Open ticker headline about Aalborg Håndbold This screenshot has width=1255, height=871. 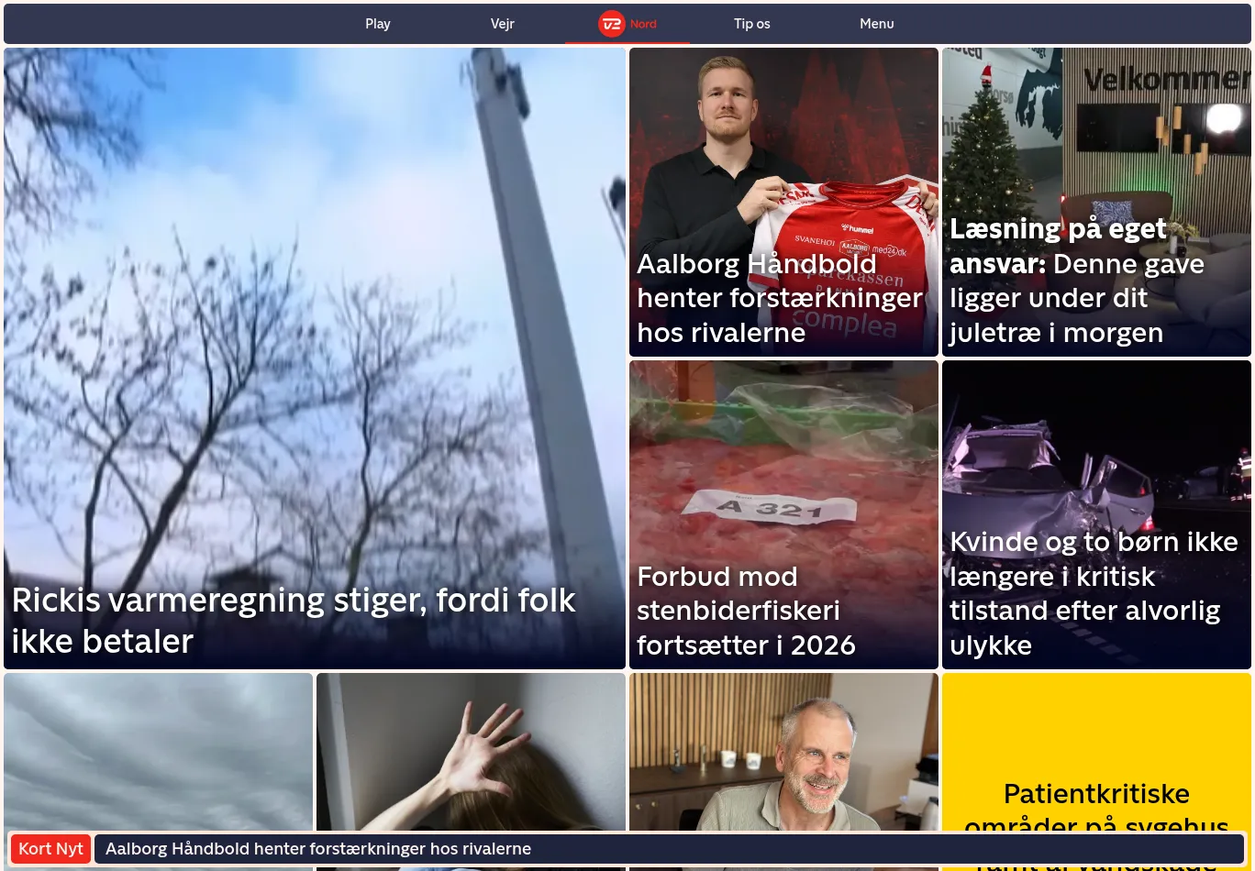coord(317,849)
